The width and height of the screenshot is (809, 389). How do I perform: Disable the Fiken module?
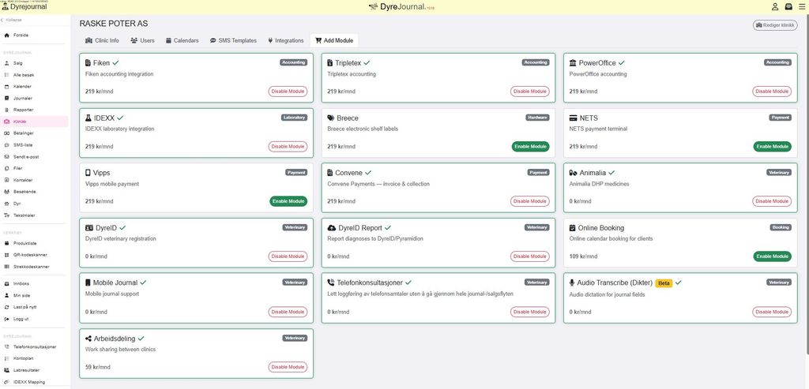[x=288, y=92]
